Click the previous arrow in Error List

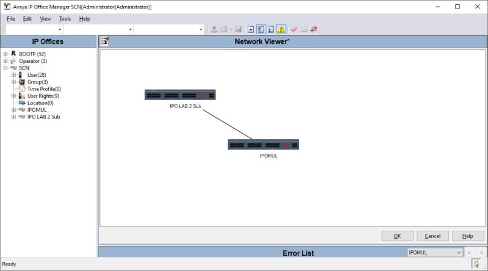pos(469,253)
